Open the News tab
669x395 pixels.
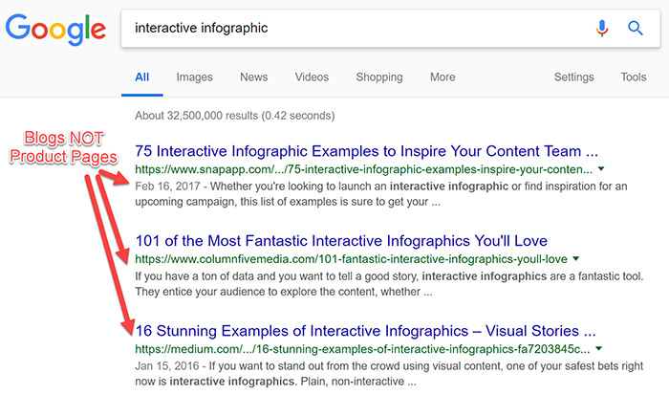coord(253,77)
